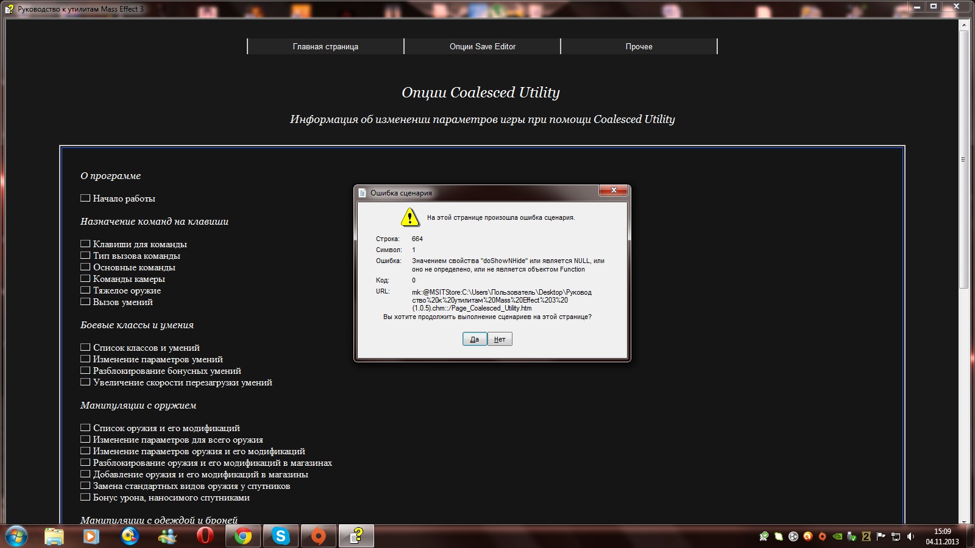The height and width of the screenshot is (548, 975).
Task: Open the "Прочее" tab
Action: (x=639, y=46)
